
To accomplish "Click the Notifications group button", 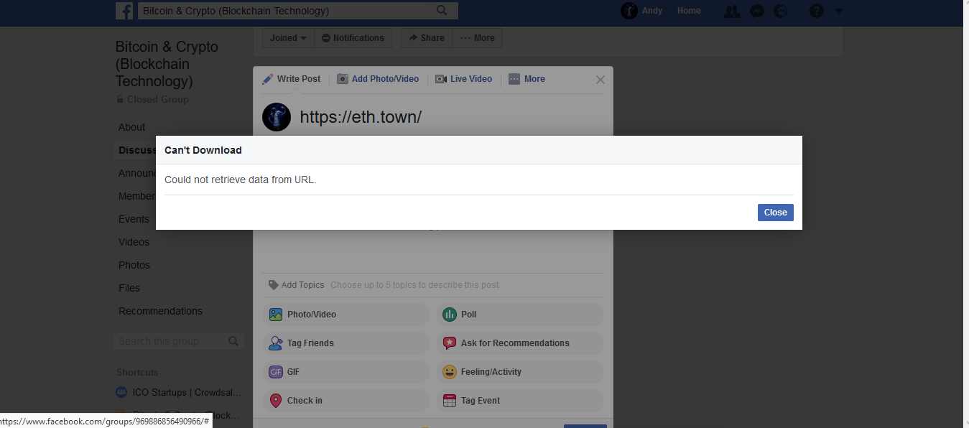I will click(352, 38).
